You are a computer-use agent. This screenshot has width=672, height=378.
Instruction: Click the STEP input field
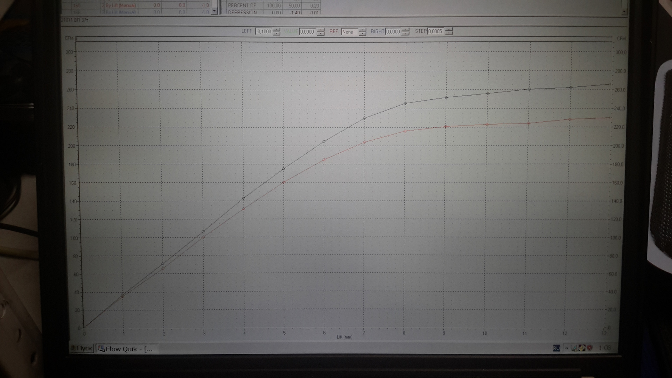pos(435,31)
